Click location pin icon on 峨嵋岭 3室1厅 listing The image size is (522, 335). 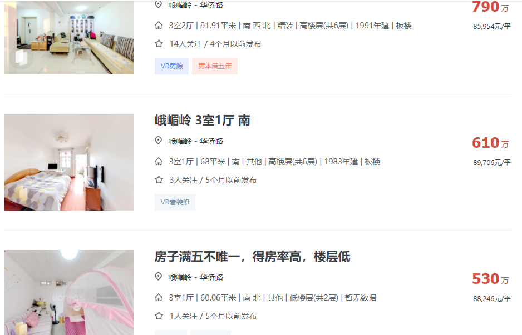click(159, 140)
